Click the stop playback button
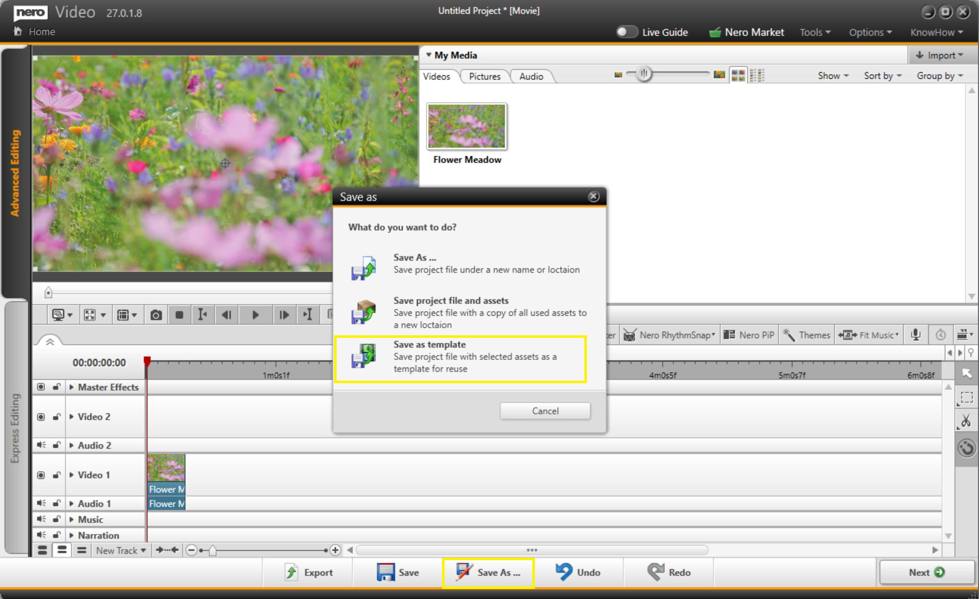979x599 pixels. 179,315
